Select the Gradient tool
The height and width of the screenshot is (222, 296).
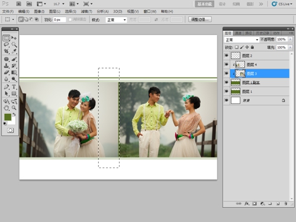14,72
